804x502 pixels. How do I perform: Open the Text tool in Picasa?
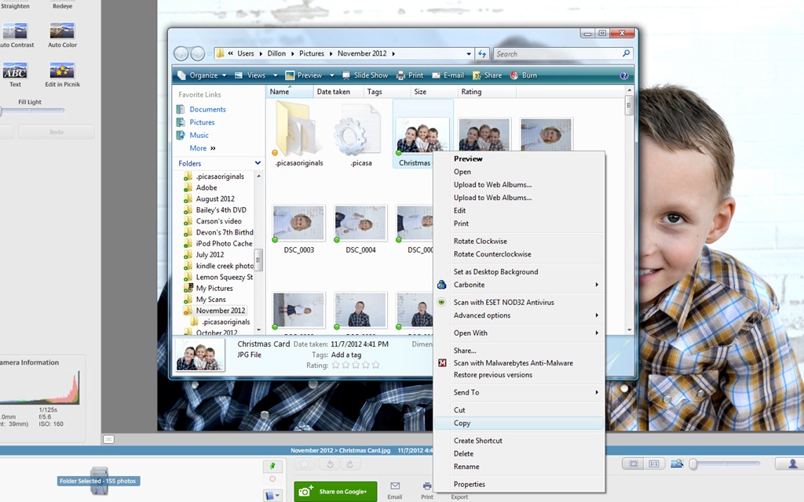pyautogui.click(x=15, y=75)
